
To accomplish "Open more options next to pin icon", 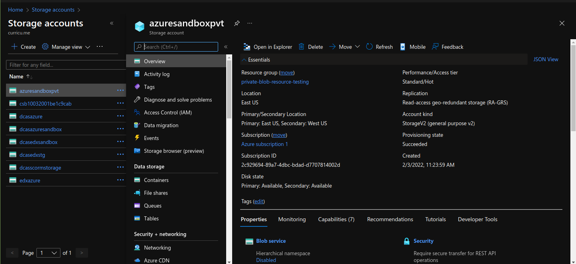I will (250, 23).
